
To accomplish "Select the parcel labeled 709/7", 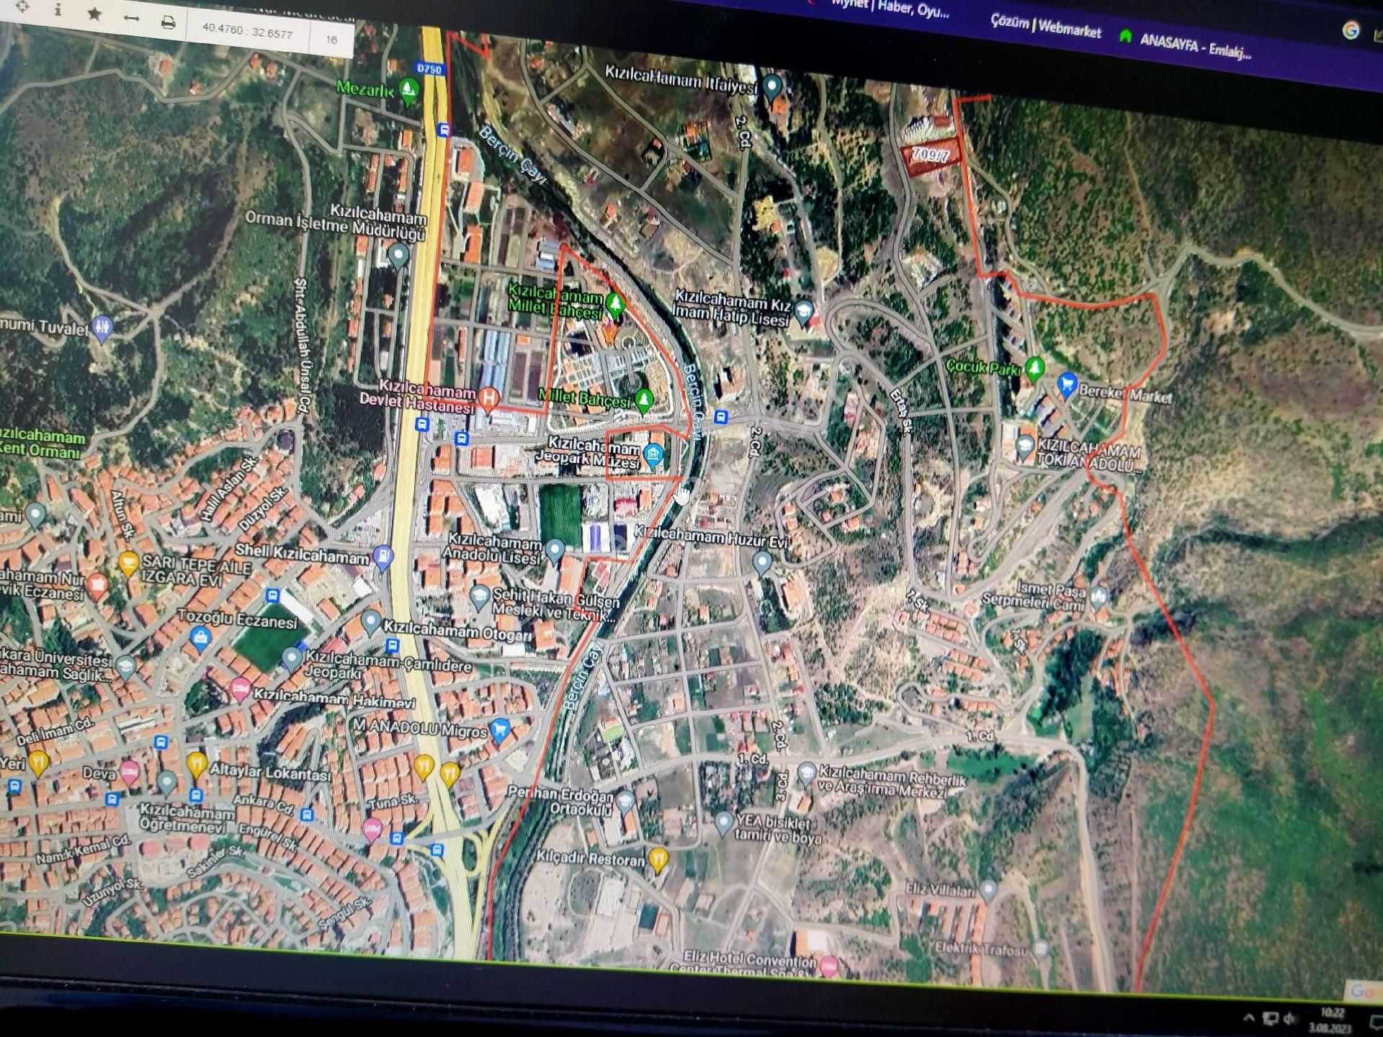I will 931,156.
